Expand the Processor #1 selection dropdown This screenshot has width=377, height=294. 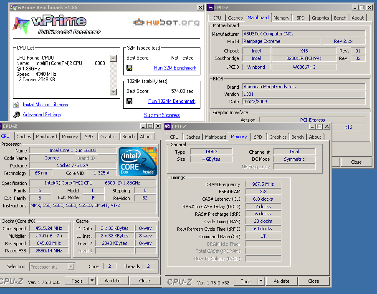click(71, 267)
